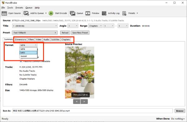This screenshot has height=122, width=187.
Task: Click the Start Encode label
Action: 61,13
